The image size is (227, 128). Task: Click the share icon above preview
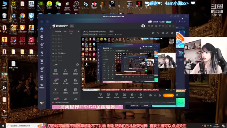172,33
